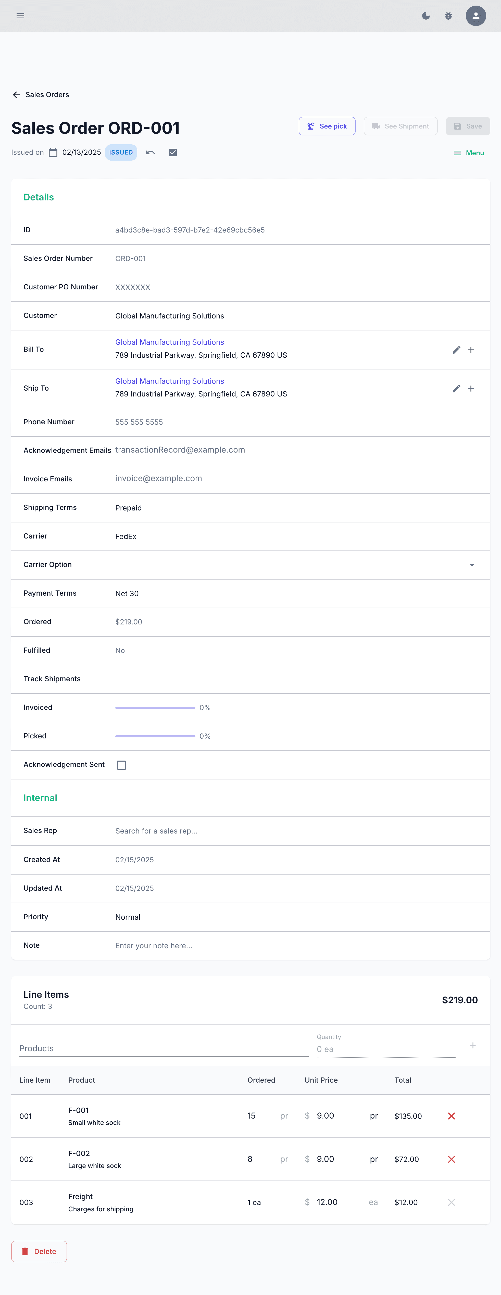
Task: Open the hamburger navigation menu
Action: (x=20, y=16)
